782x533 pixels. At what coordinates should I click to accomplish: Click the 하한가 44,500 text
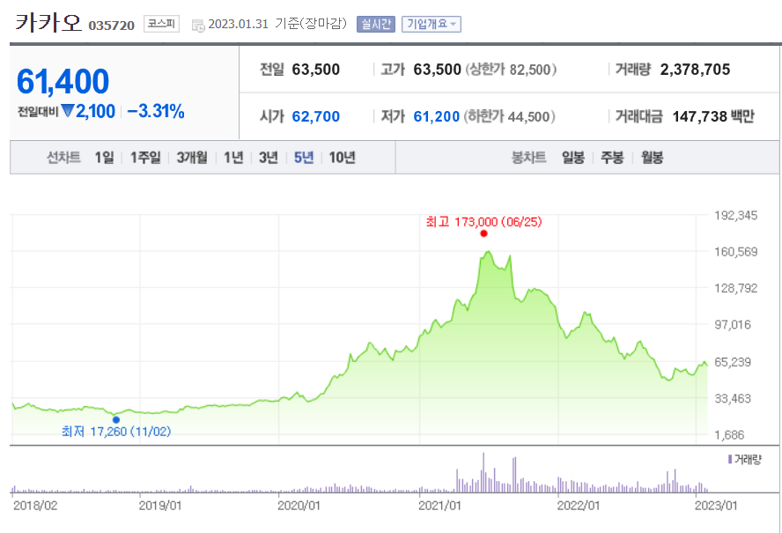coord(509,116)
